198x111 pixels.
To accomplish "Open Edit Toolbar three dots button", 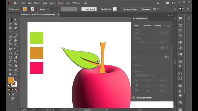I will tap(13, 104).
